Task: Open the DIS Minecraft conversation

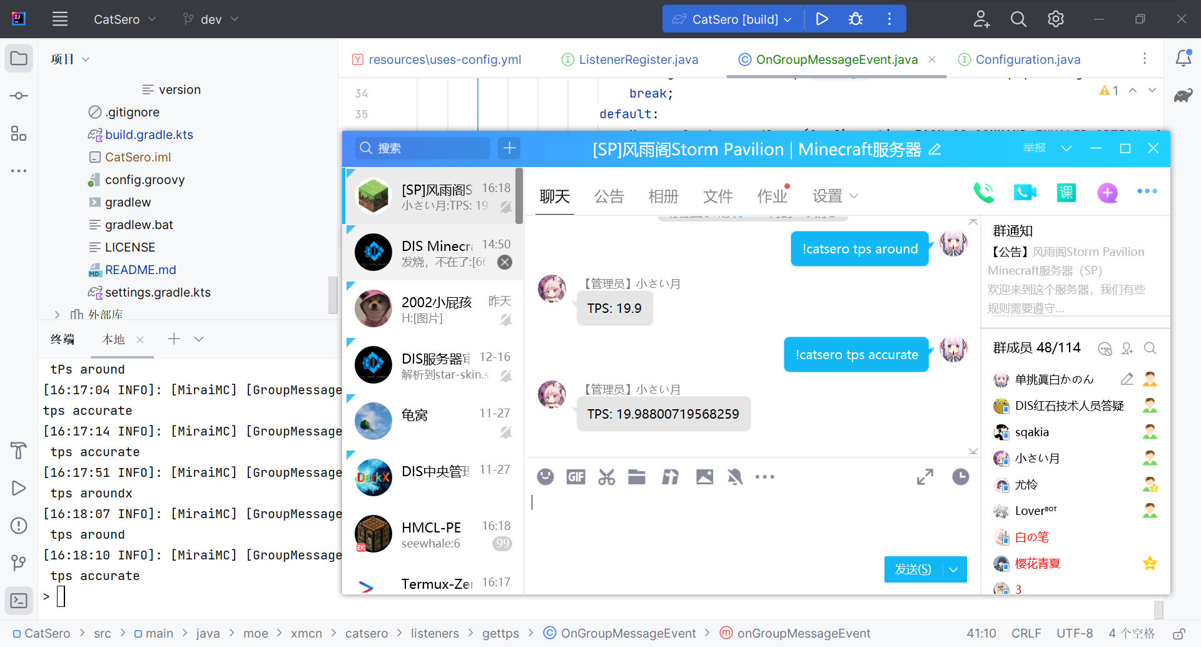Action: (x=433, y=253)
